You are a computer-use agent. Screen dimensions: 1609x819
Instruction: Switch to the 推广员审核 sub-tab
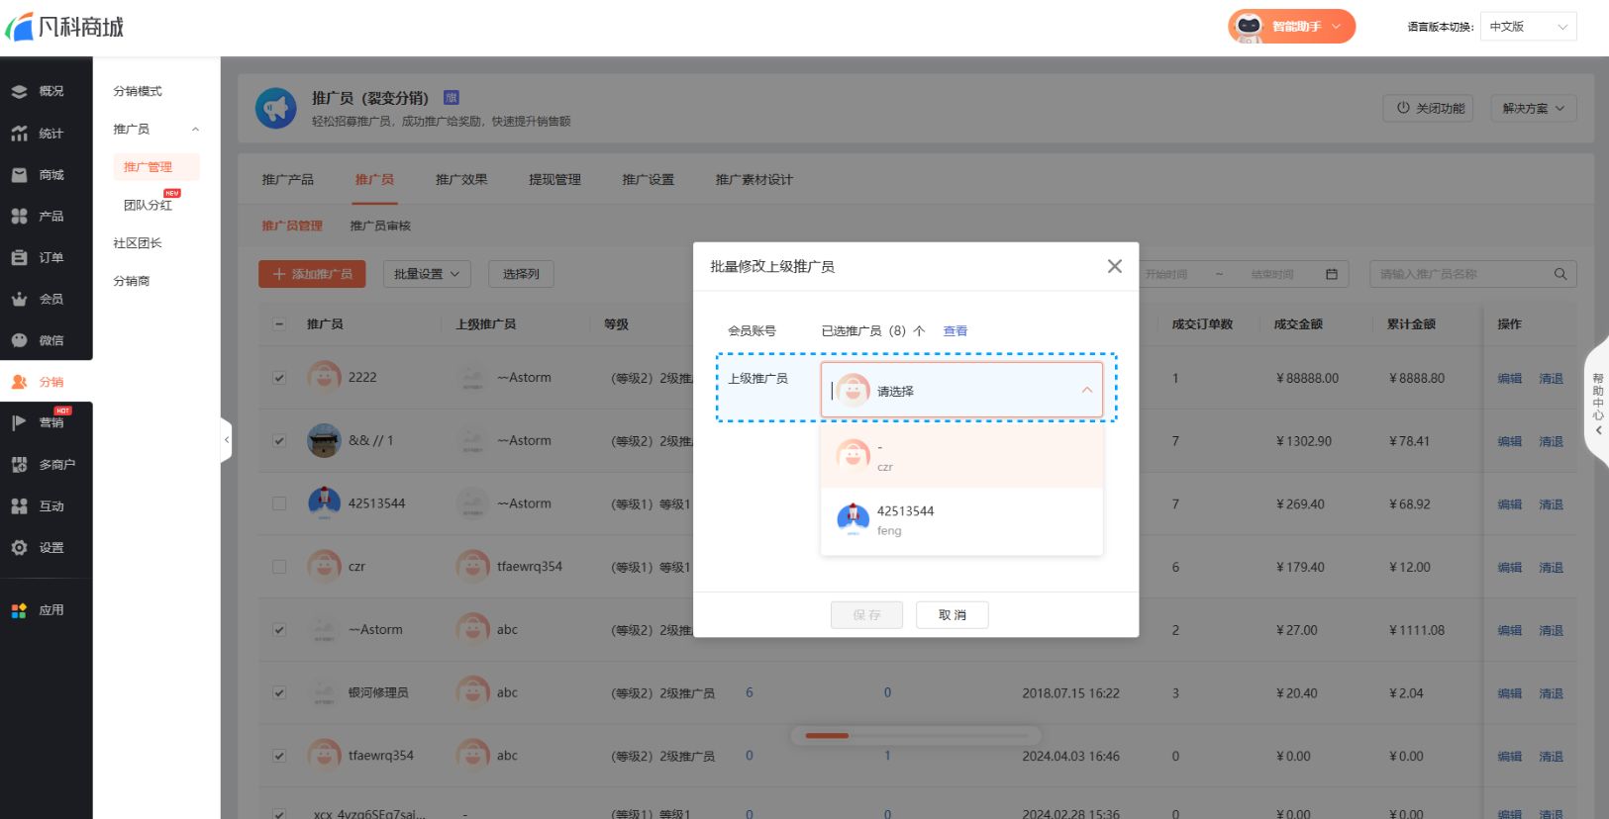380,227
